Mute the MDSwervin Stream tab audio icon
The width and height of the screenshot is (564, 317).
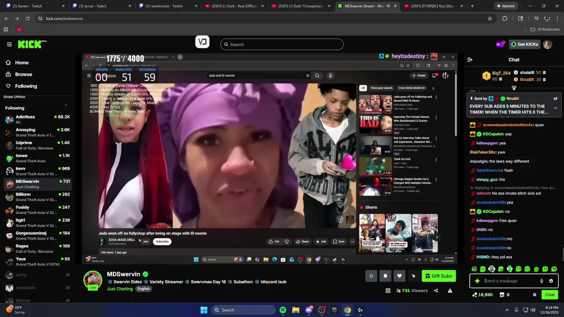tap(388, 6)
